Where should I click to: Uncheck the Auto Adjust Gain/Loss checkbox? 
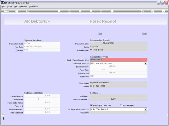tap(91, 105)
